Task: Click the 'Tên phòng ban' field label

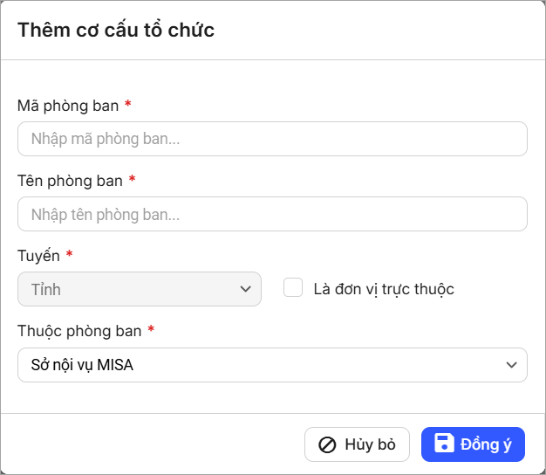Action: click(70, 181)
